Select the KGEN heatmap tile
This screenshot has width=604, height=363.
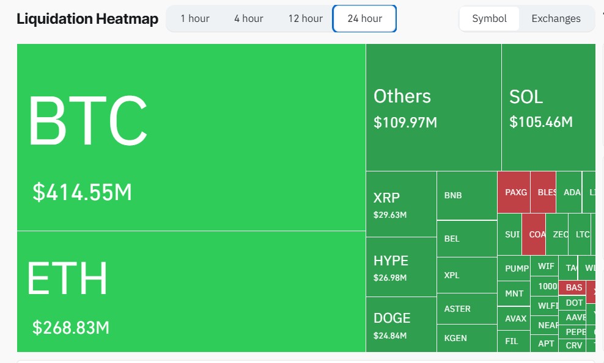point(466,338)
